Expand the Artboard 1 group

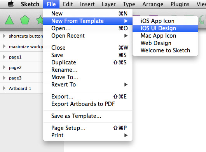[4, 88]
